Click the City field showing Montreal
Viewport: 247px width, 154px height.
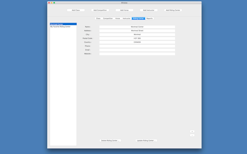[x=137, y=34]
